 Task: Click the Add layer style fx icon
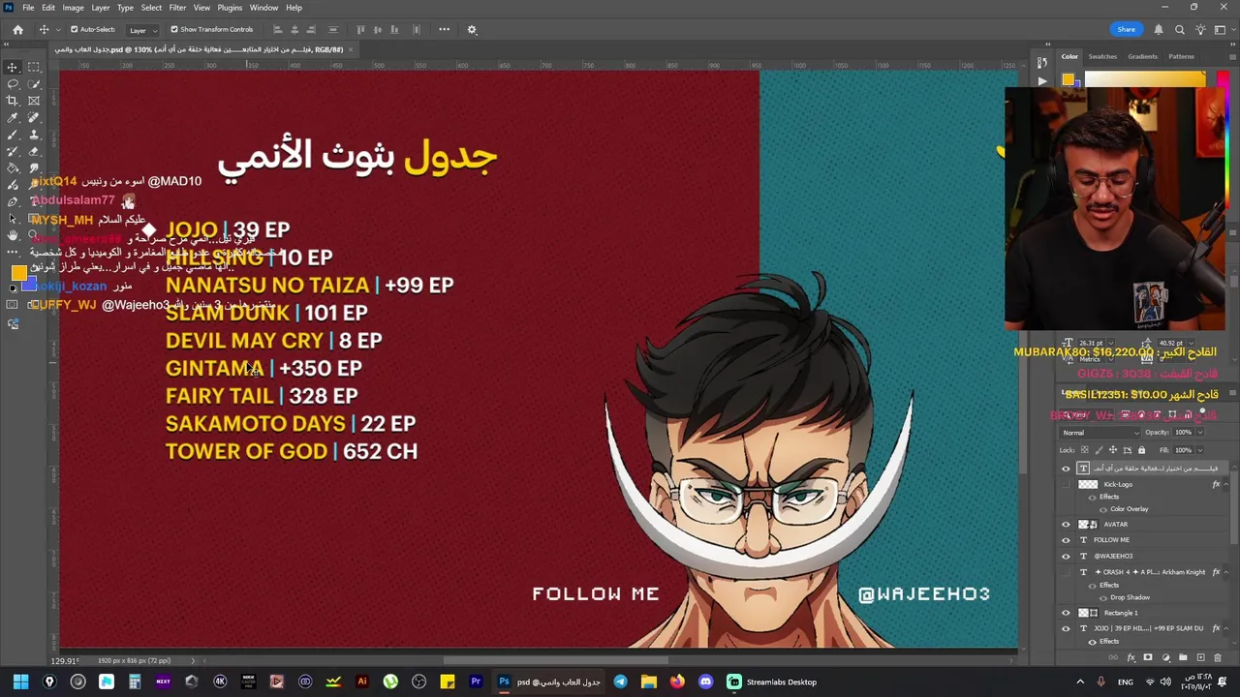1131,658
